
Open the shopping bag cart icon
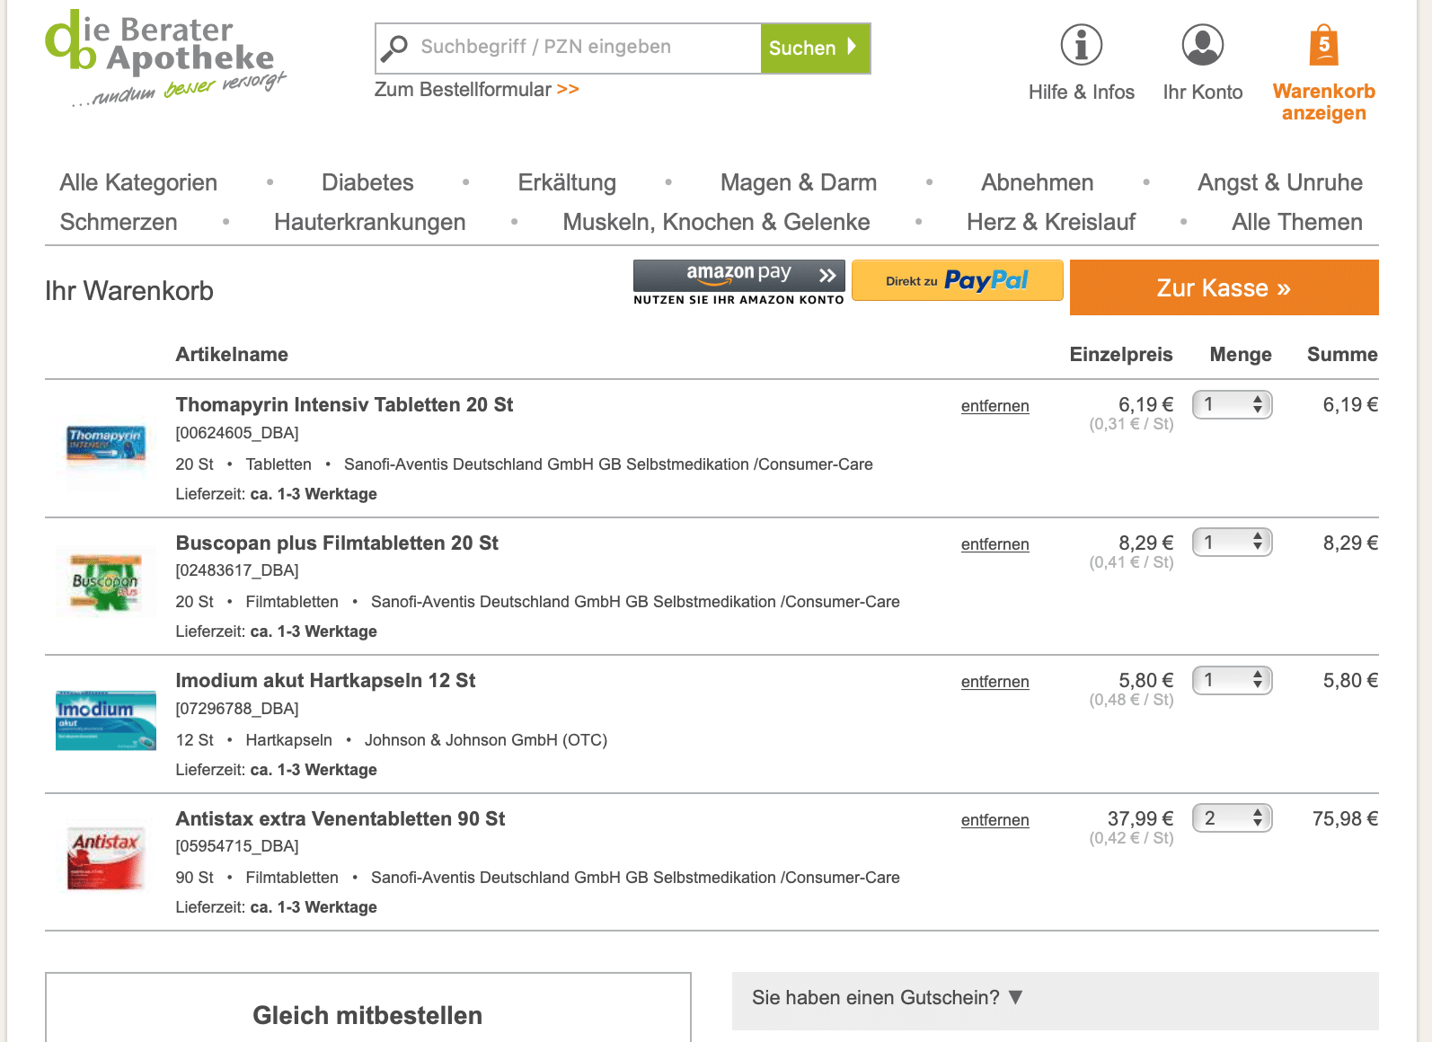[x=1324, y=45]
